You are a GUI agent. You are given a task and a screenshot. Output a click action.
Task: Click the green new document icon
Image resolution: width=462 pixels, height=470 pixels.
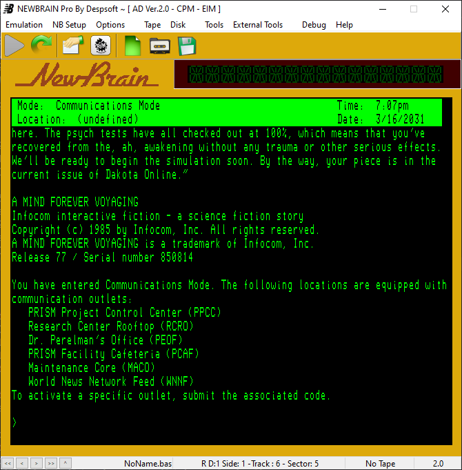(132, 46)
